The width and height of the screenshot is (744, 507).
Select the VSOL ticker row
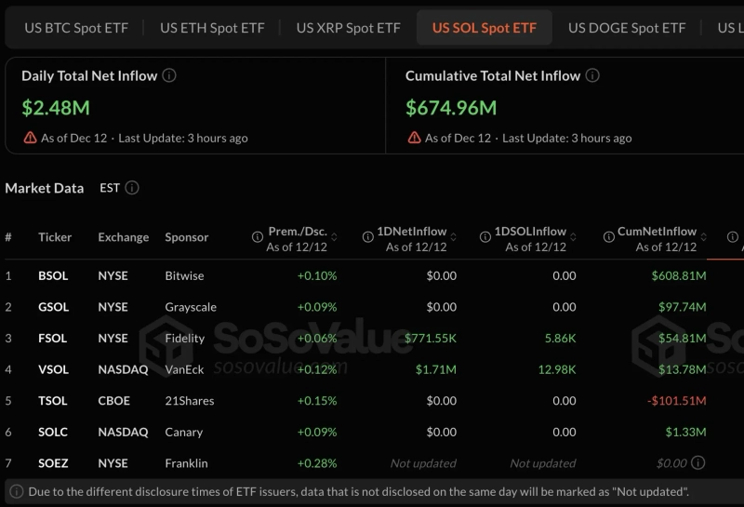[x=53, y=369]
